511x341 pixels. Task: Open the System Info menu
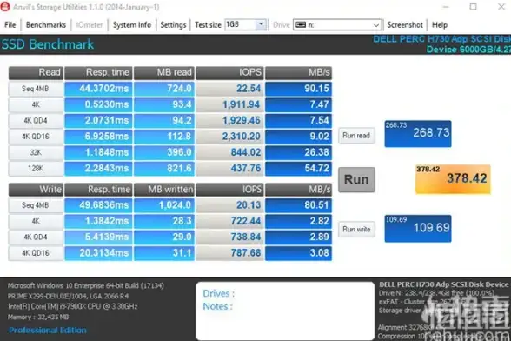132,25
